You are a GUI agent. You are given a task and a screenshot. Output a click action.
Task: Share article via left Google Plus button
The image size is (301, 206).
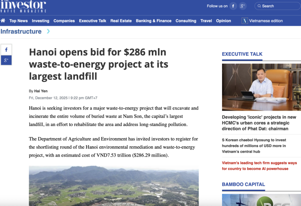click(6, 60)
